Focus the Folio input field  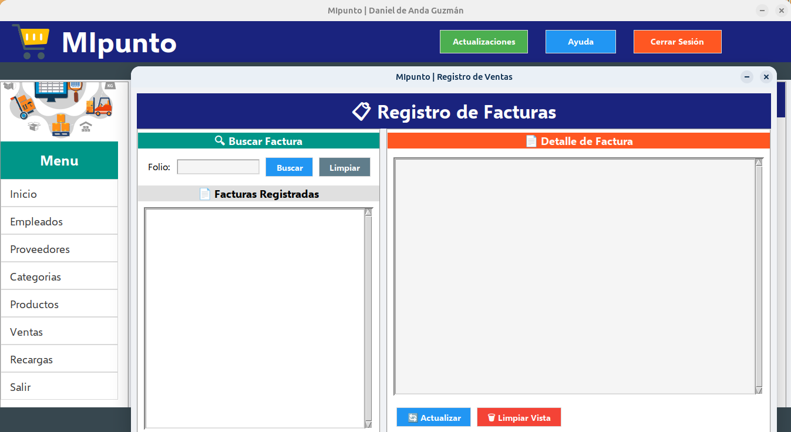pyautogui.click(x=218, y=167)
